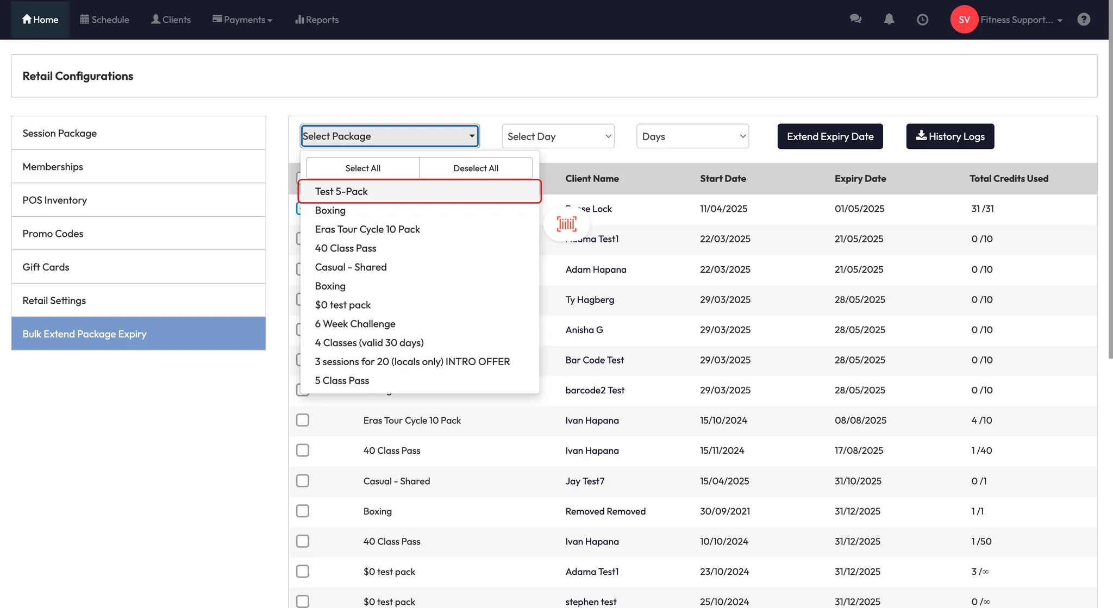Check the Casual - Shared row checkbox
The width and height of the screenshot is (1113, 608).
pyautogui.click(x=303, y=481)
